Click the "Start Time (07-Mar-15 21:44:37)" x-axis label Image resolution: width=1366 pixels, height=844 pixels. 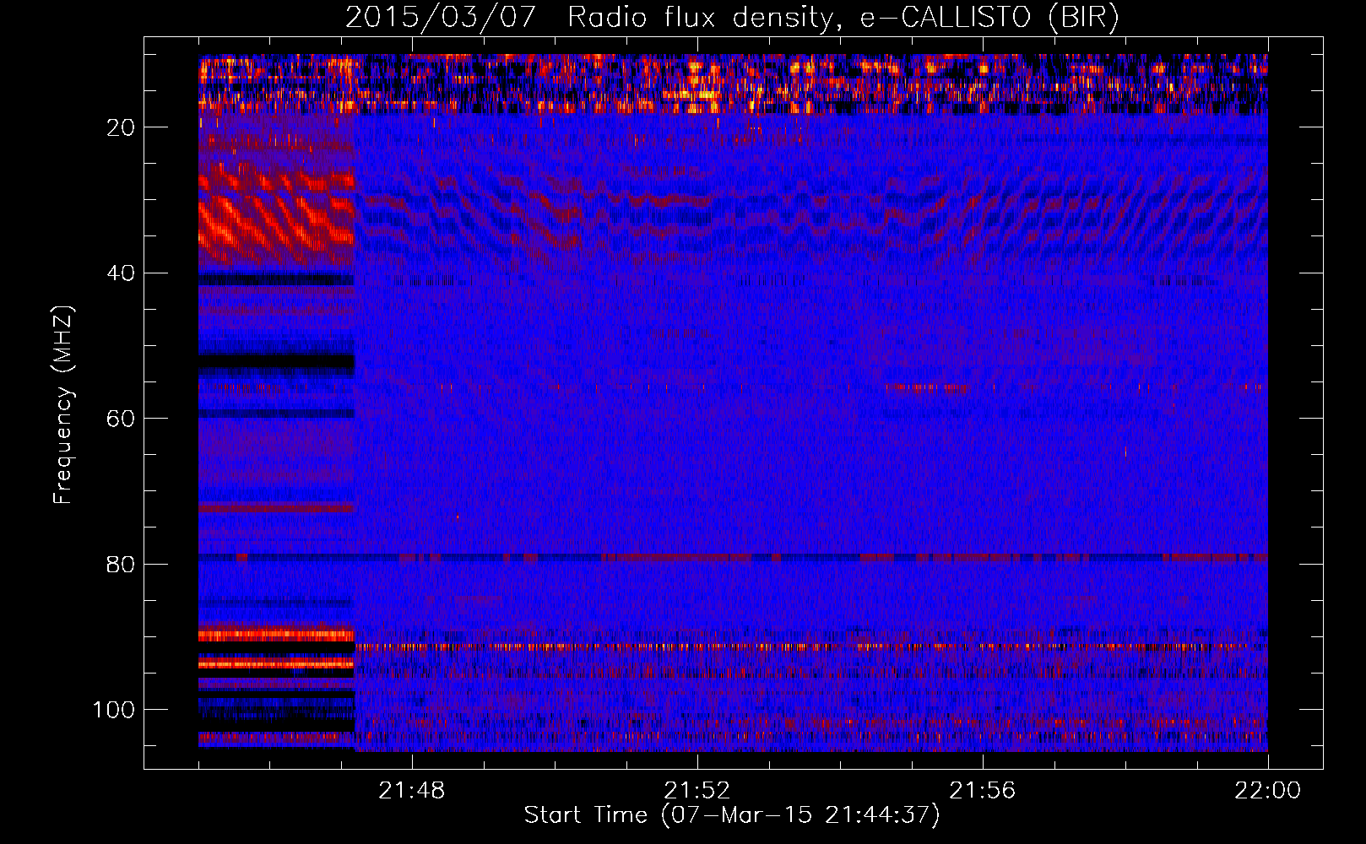(732, 815)
